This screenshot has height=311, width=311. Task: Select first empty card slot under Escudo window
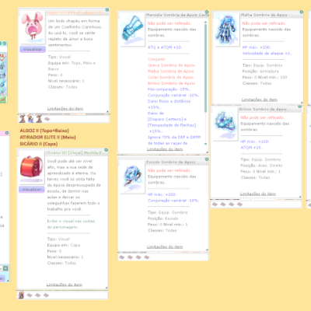point(122,257)
